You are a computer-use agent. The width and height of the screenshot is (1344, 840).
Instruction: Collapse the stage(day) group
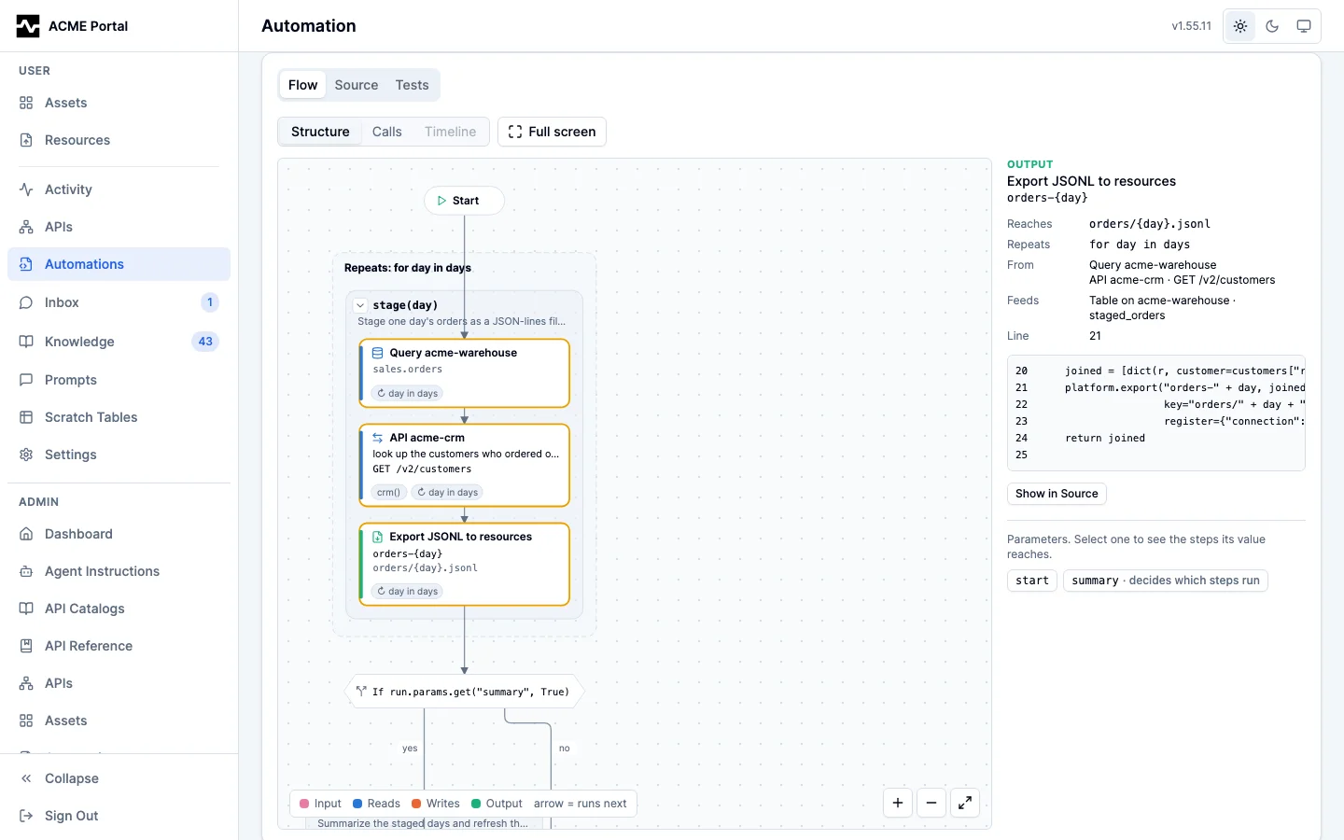(360, 305)
